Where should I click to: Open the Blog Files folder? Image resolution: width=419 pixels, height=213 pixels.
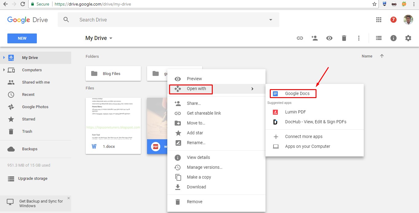point(113,73)
